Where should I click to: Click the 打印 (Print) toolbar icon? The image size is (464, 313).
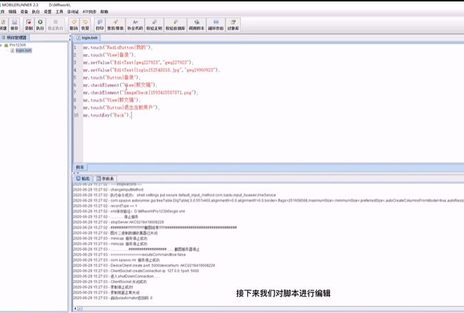coord(99,24)
